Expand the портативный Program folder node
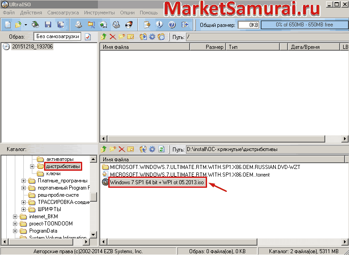 (23, 188)
